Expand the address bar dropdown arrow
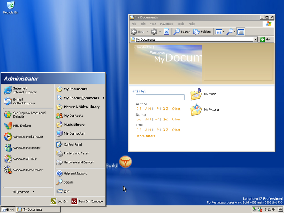 pyautogui.click(x=255, y=39)
